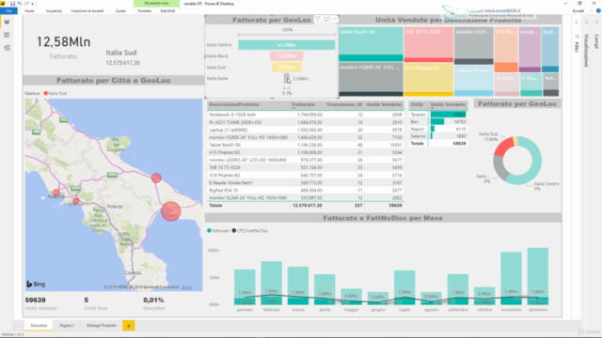Expand the Campi pane chevron

[596, 23]
